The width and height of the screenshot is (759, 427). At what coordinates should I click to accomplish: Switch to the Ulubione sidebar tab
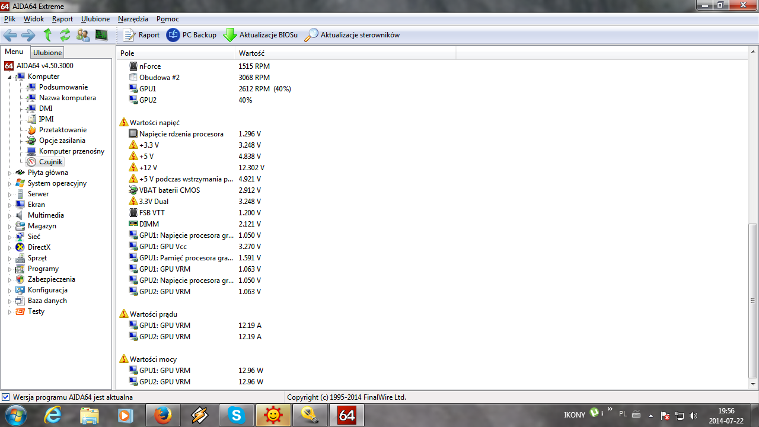[47, 53]
